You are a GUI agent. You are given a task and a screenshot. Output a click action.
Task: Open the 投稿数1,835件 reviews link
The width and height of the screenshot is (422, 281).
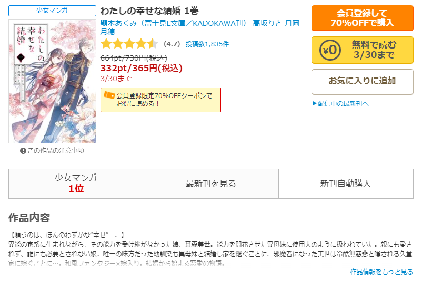[207, 44]
